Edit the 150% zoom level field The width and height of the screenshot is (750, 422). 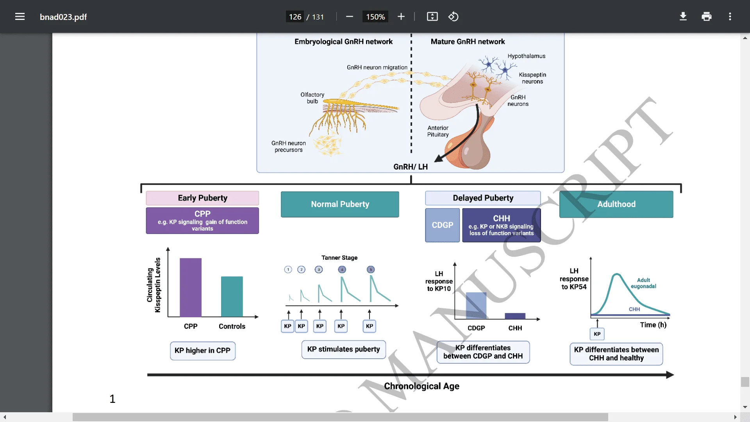tap(375, 17)
